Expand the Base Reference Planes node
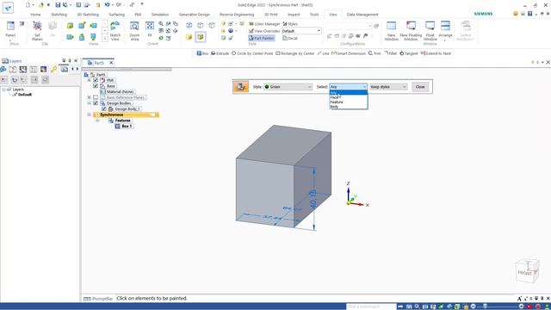The height and width of the screenshot is (310, 551). click(x=90, y=97)
